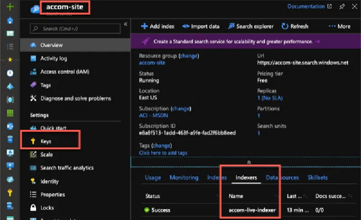Open the clock Recent icon in the sidebar
The image size is (361, 220).
pos(10,73)
